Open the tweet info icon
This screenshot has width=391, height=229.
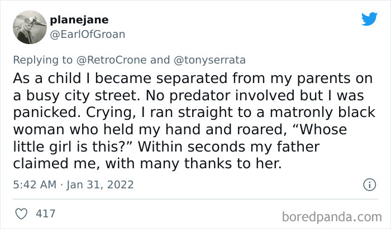click(369, 184)
